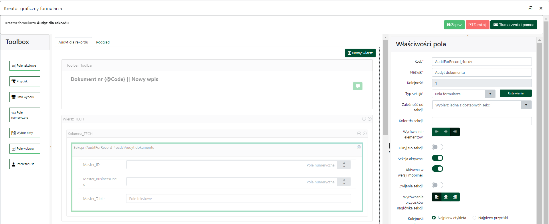Set element alignment to center
The image size is (549, 224).
click(446, 132)
